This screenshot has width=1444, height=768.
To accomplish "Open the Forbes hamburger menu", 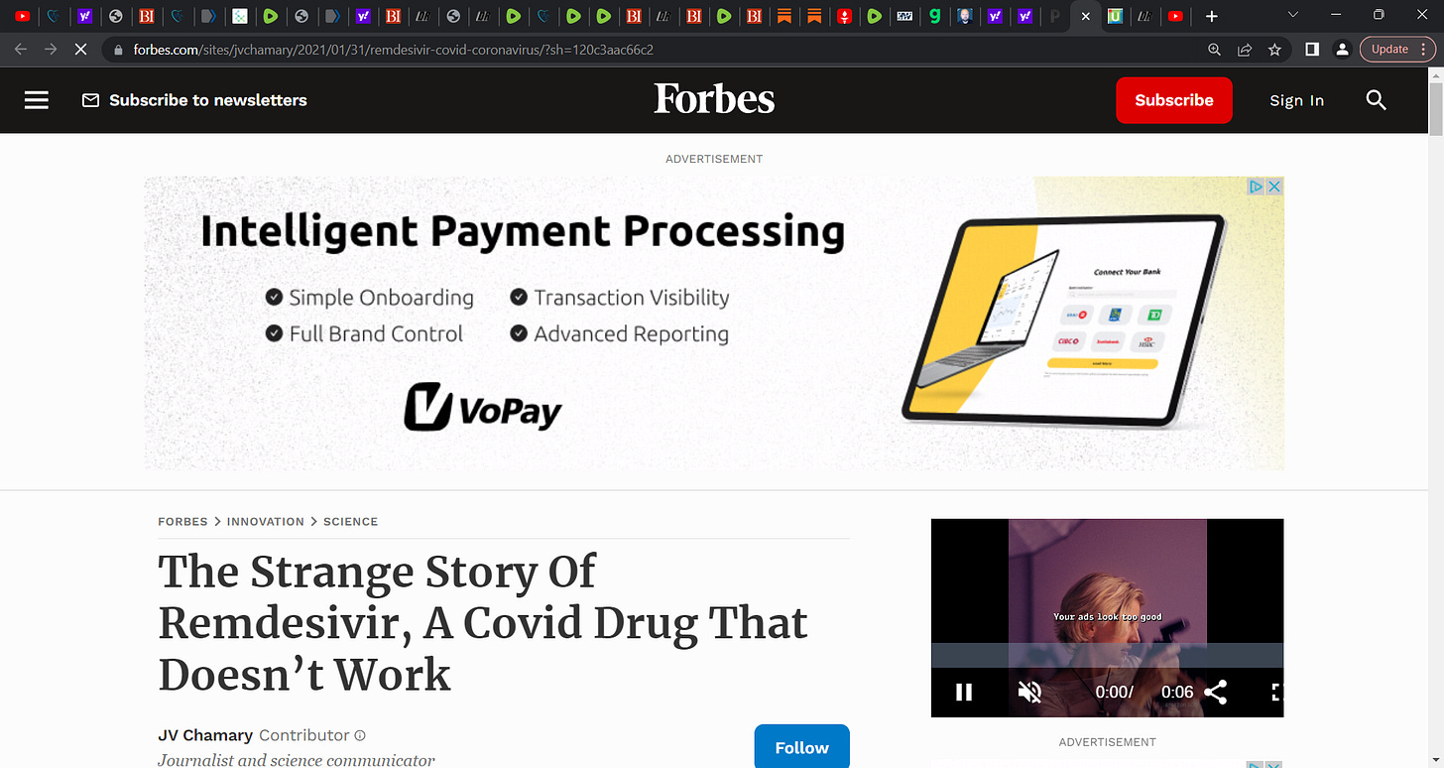I will [37, 100].
